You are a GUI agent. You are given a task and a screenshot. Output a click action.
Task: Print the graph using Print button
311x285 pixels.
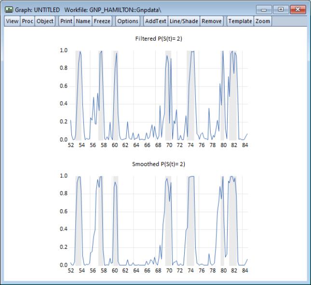point(66,21)
